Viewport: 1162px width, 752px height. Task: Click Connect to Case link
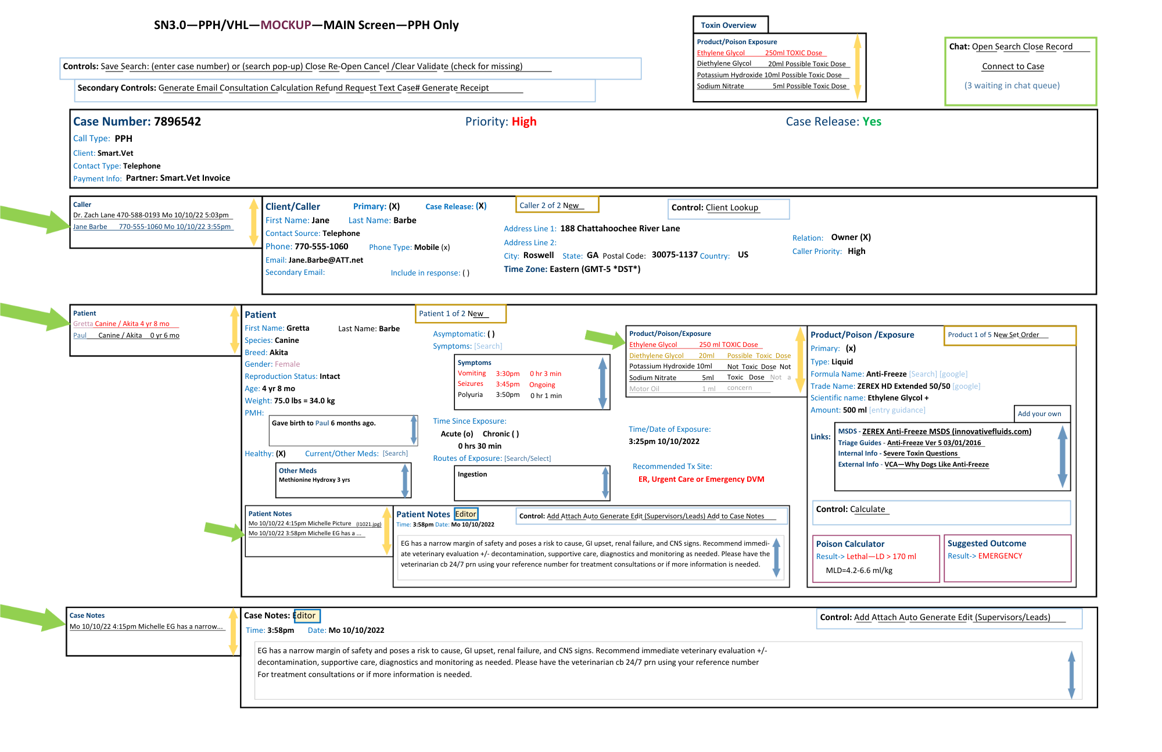(1013, 67)
